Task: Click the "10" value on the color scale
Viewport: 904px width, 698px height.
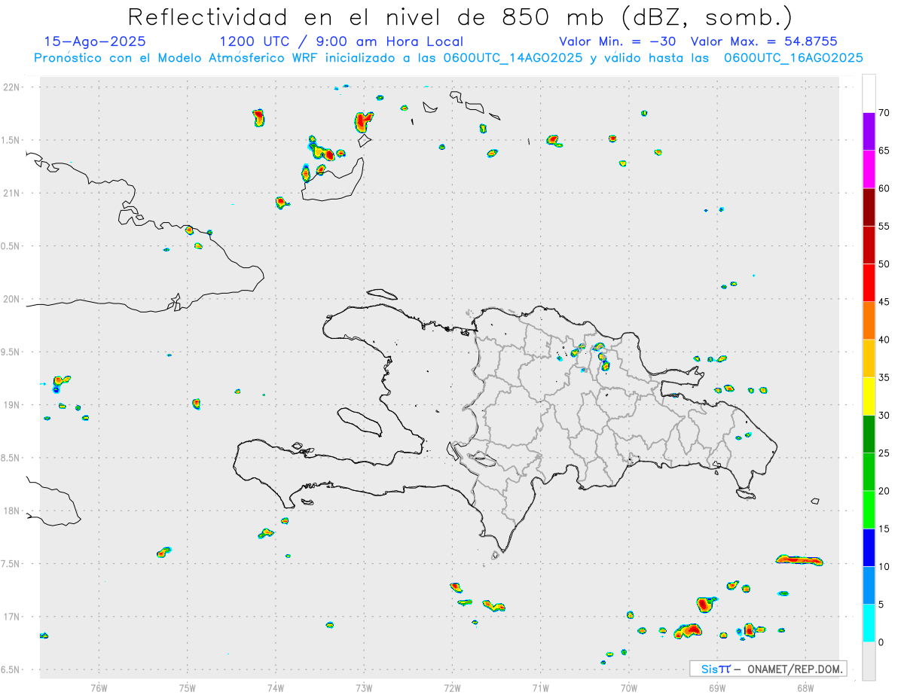Action: click(884, 566)
